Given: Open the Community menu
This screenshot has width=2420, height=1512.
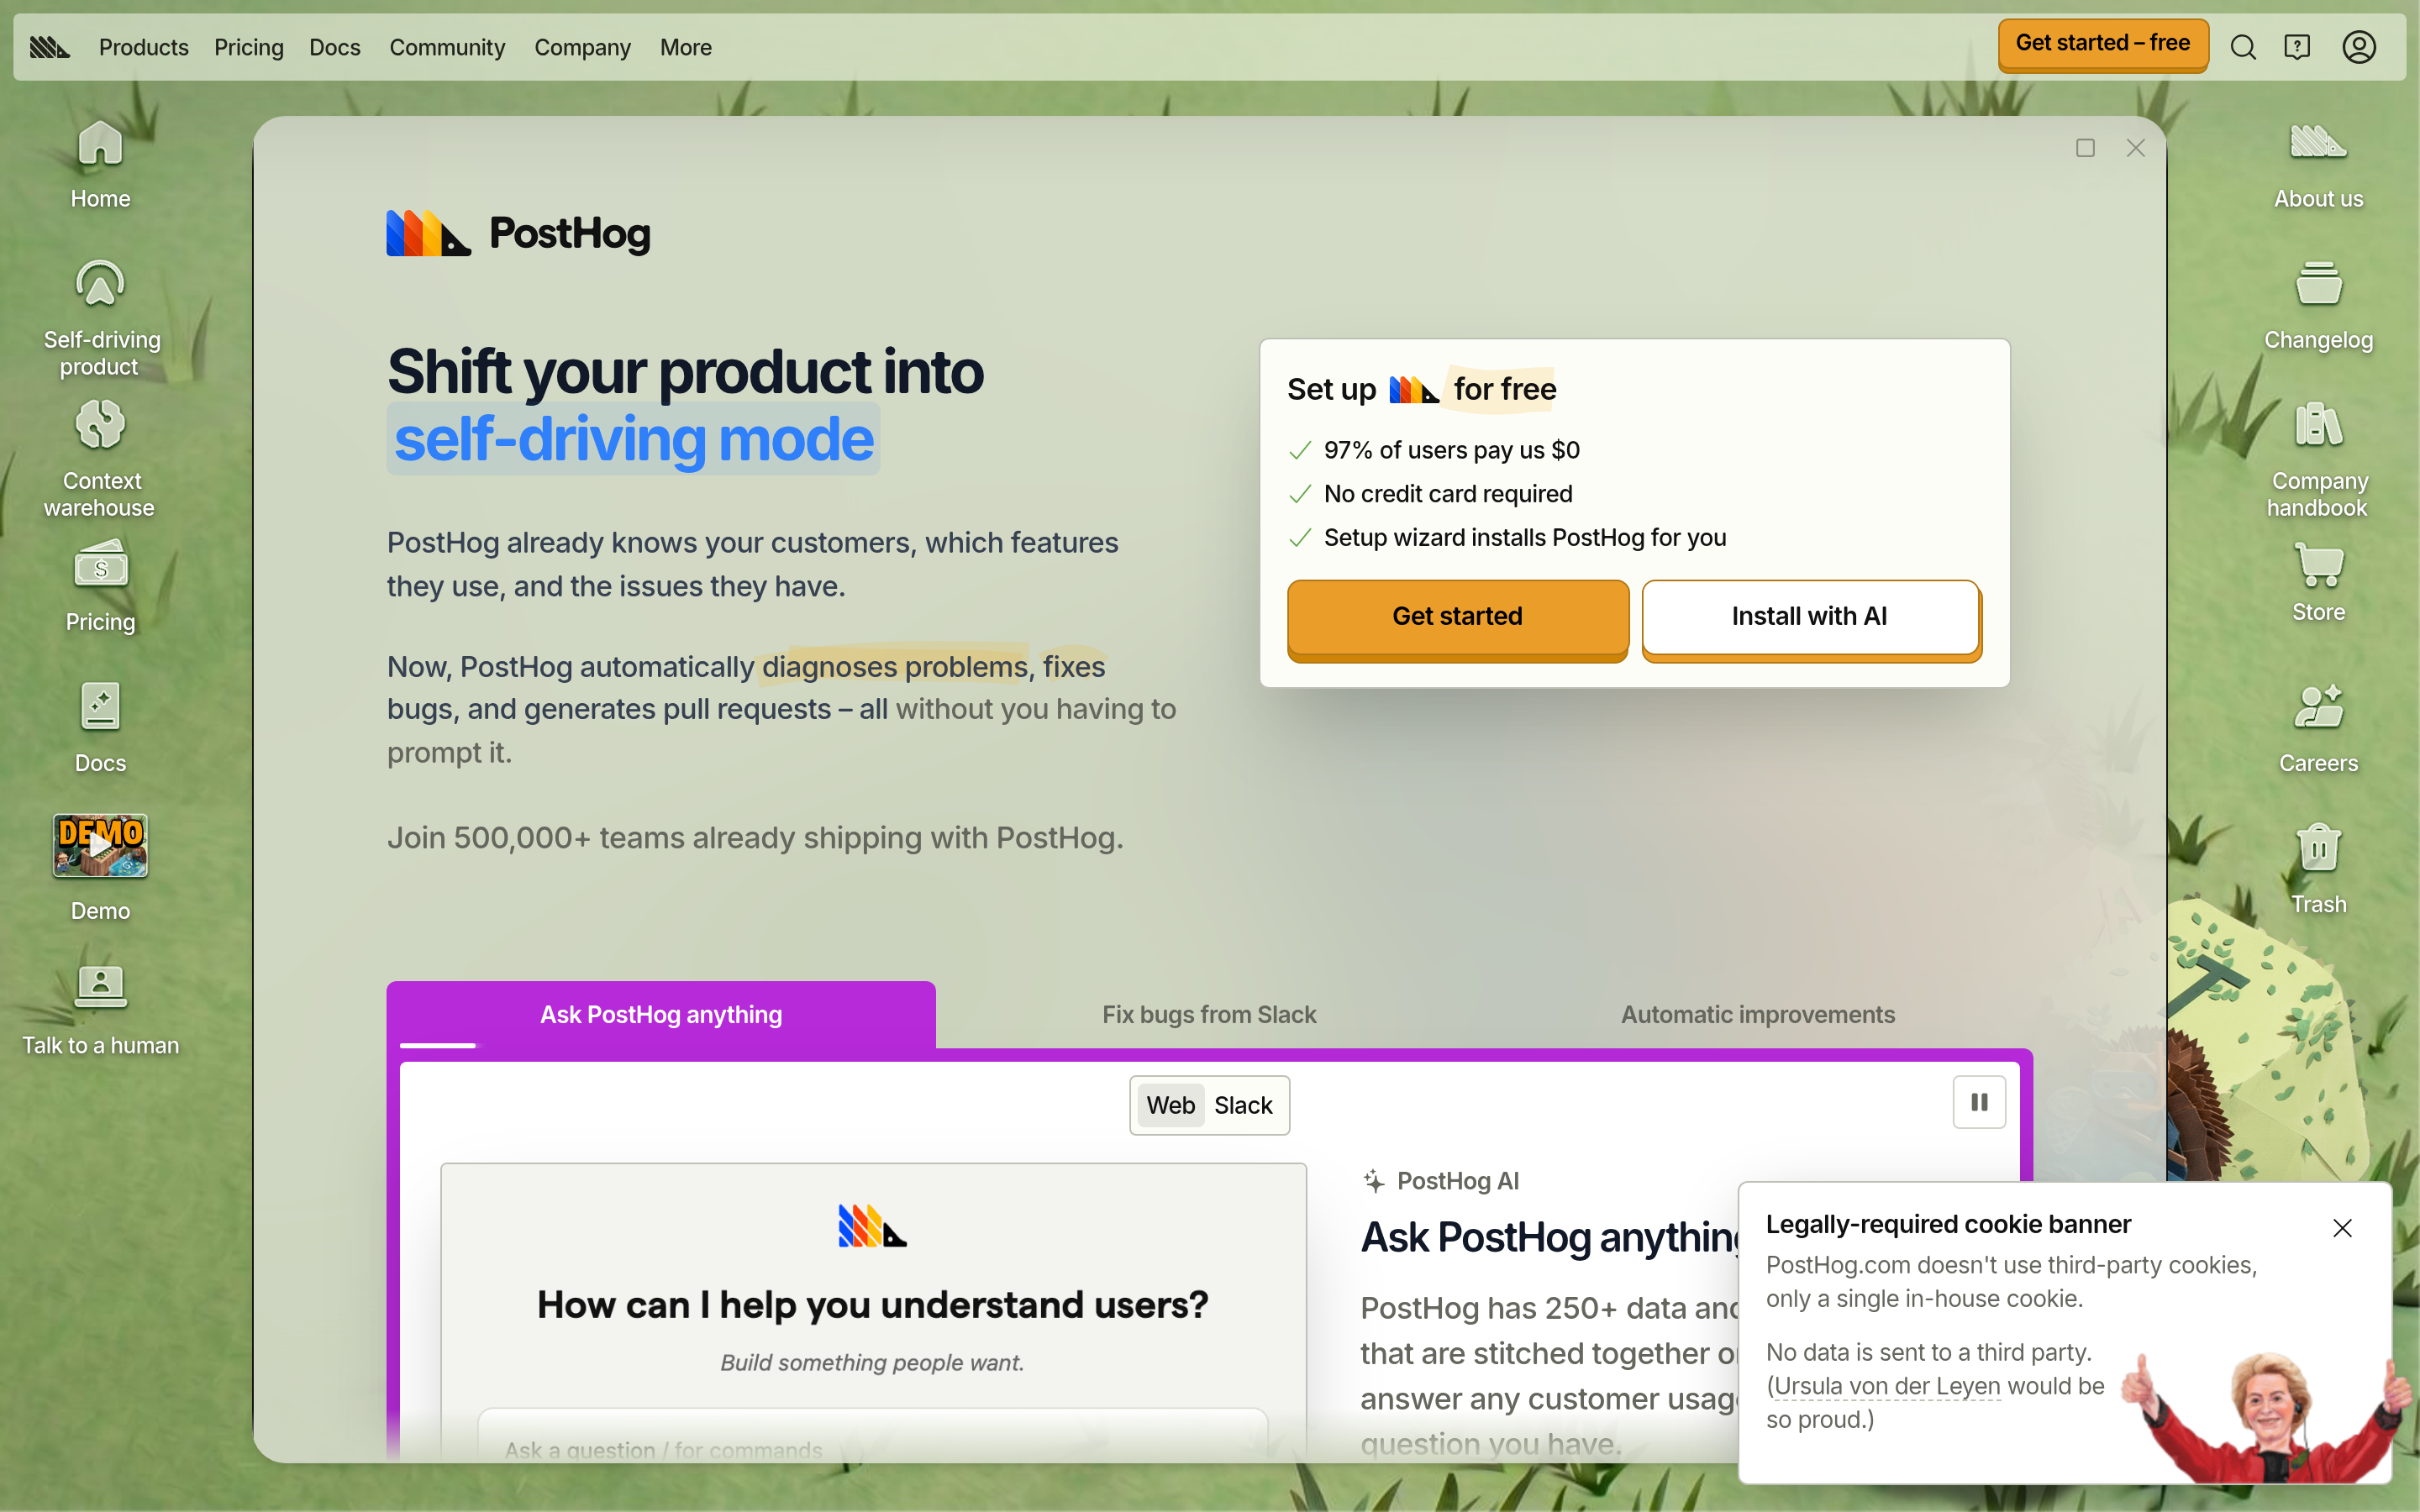Looking at the screenshot, I should coord(447,47).
